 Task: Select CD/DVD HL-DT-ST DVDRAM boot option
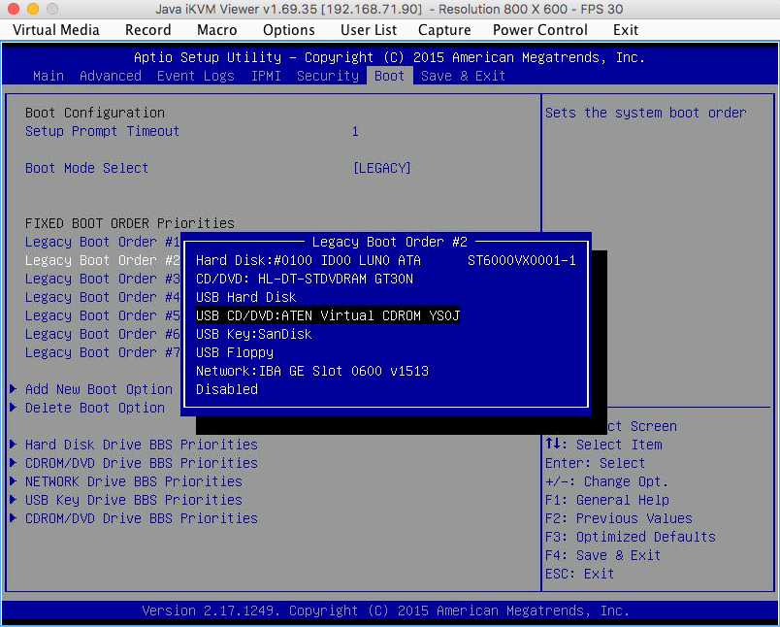304,279
